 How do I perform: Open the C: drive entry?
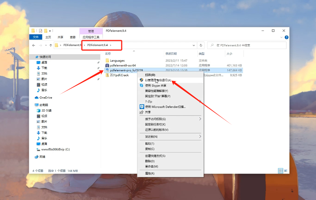pyautogui.click(x=55, y=150)
